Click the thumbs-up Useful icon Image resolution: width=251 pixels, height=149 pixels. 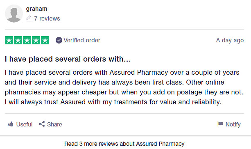(11, 124)
